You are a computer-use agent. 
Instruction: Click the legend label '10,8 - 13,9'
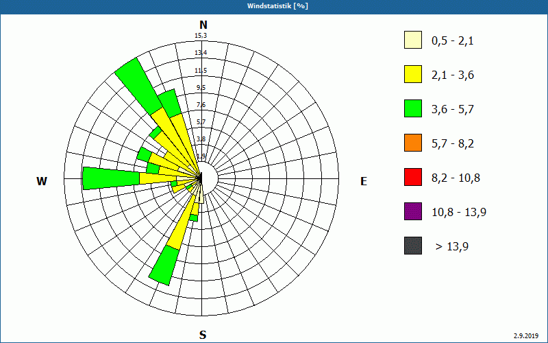459,213
